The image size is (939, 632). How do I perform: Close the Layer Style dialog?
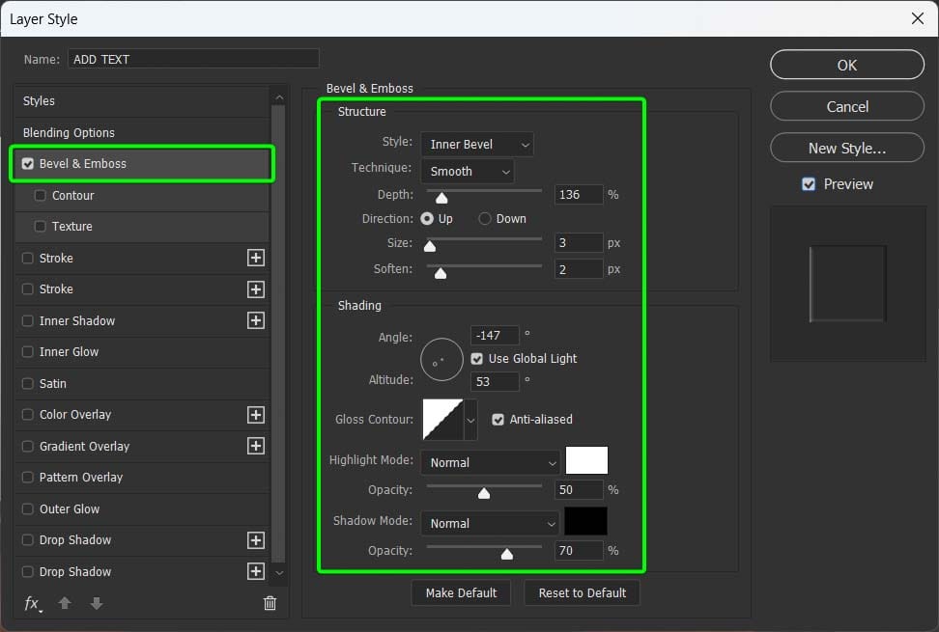pyautogui.click(x=918, y=18)
